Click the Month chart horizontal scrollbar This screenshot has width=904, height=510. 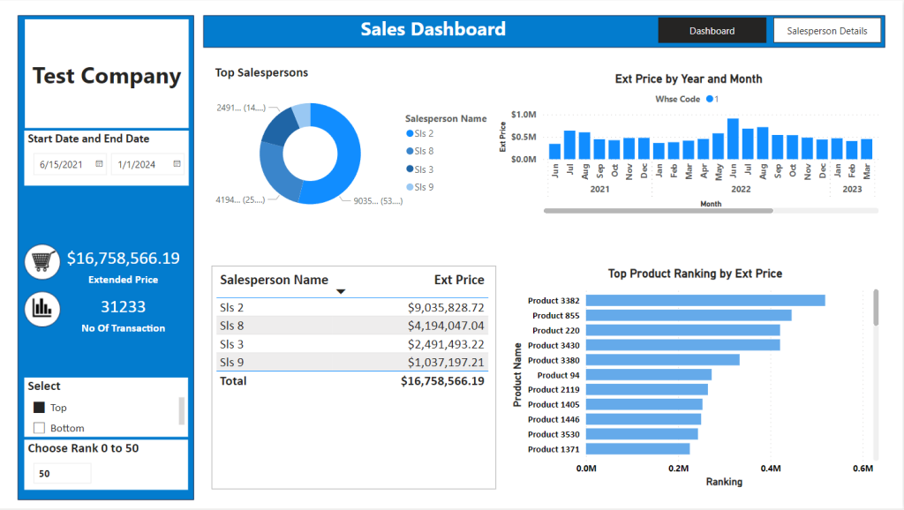658,211
